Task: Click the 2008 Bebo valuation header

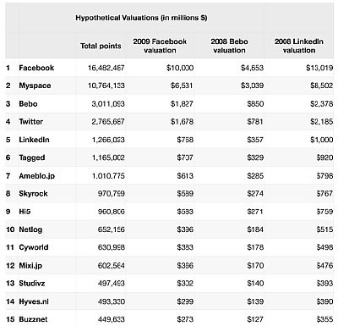Action: pyautogui.click(x=229, y=46)
